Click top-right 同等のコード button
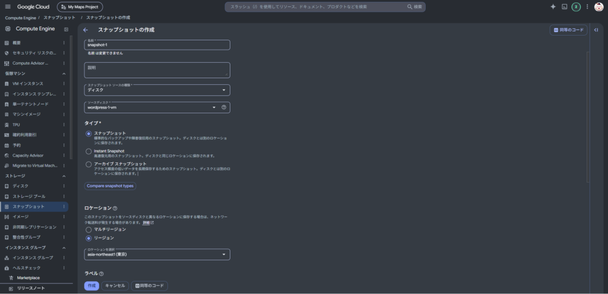 [568, 30]
